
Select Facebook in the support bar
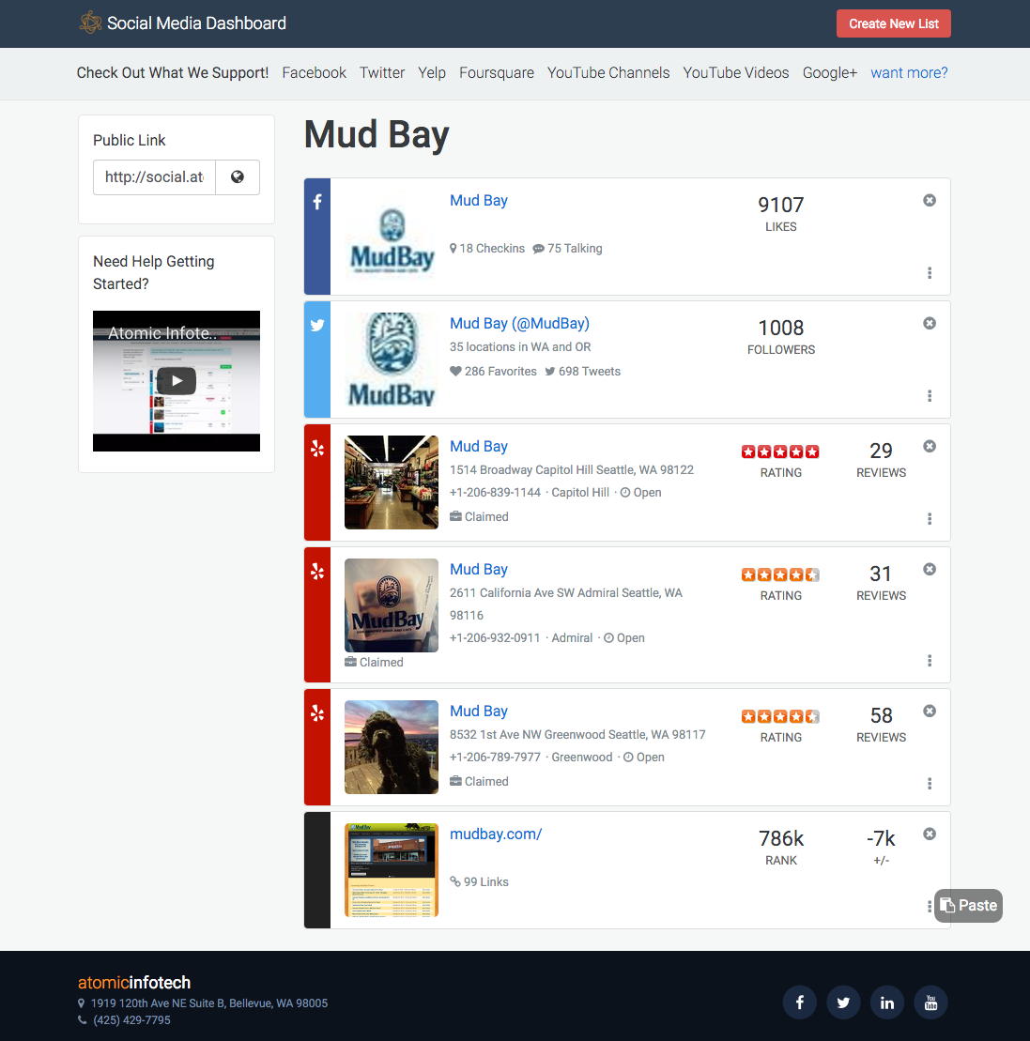315,73
